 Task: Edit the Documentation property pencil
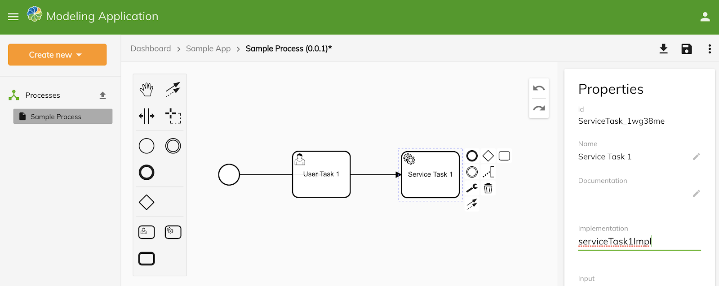click(696, 193)
